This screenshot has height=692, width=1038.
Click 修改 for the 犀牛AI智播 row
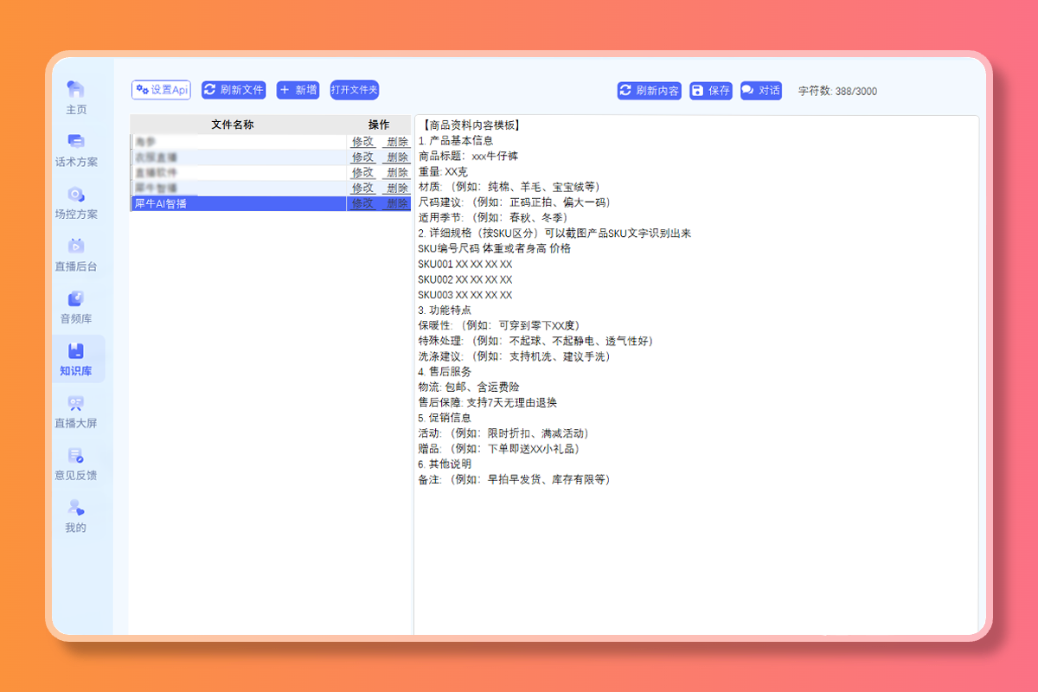point(362,204)
